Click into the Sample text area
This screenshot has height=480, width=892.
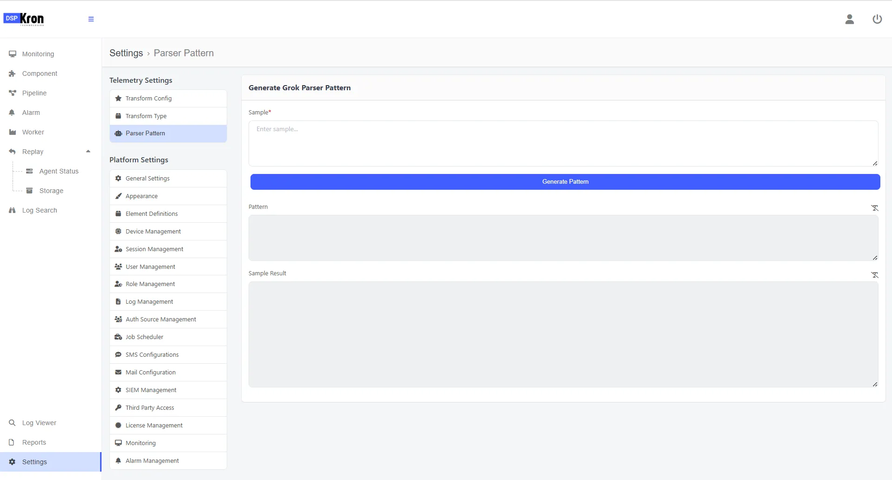point(563,144)
